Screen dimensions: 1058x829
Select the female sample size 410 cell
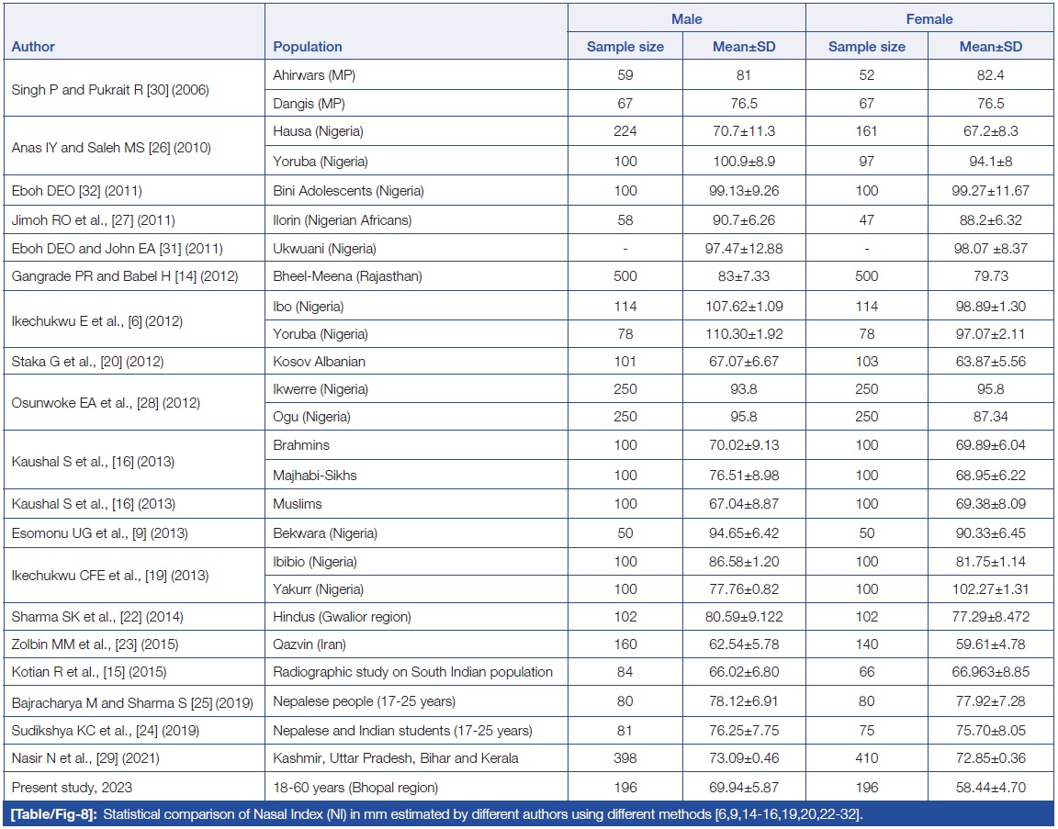click(x=867, y=758)
